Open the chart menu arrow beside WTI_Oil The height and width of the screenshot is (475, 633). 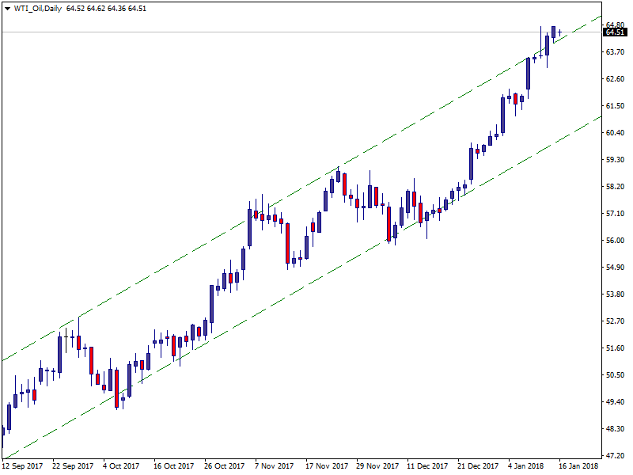click(7, 8)
